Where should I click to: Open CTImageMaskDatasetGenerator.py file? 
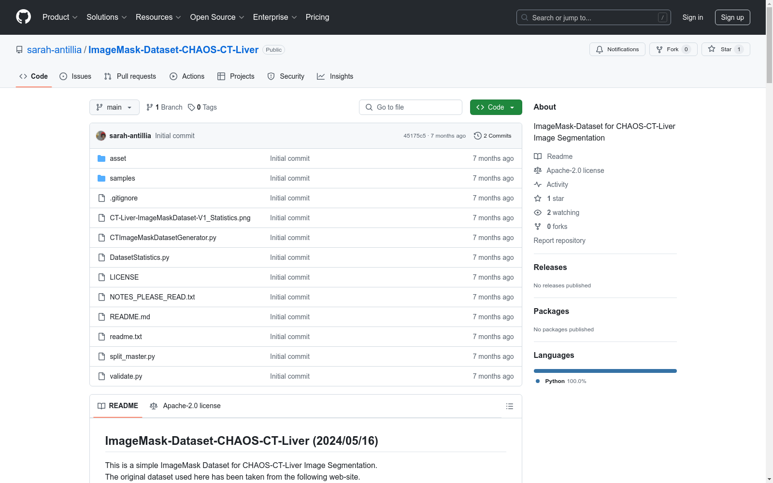pyautogui.click(x=163, y=238)
